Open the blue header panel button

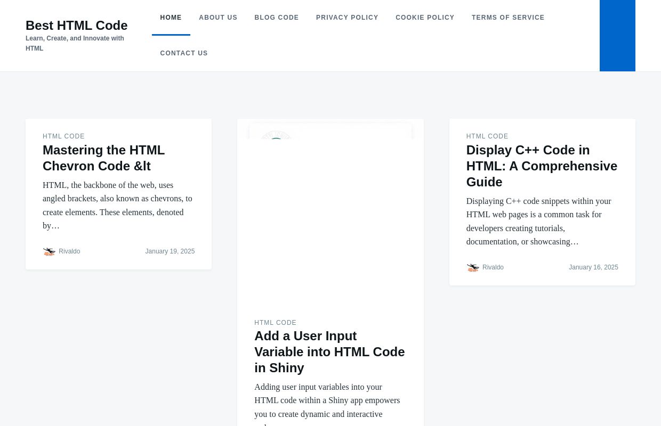point(617,36)
